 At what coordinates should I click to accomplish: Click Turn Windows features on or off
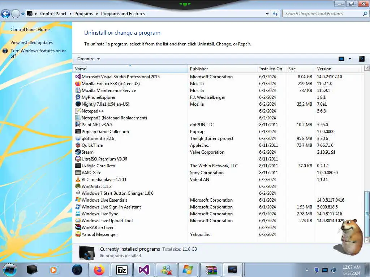tap(38, 53)
